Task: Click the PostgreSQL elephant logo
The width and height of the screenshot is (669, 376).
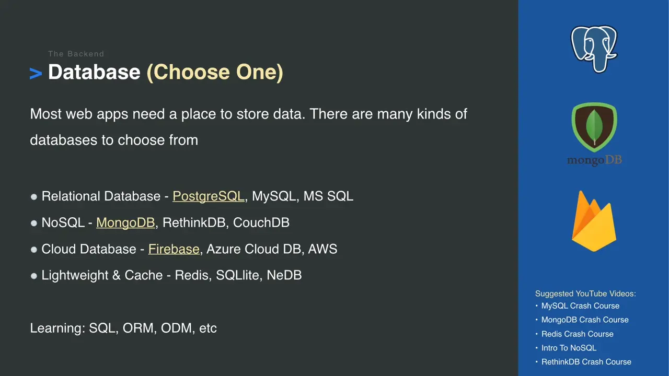Action: (x=594, y=49)
